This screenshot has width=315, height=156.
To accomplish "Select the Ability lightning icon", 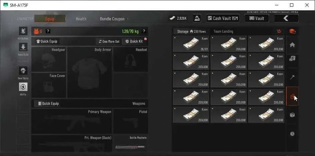I will 23,87.
